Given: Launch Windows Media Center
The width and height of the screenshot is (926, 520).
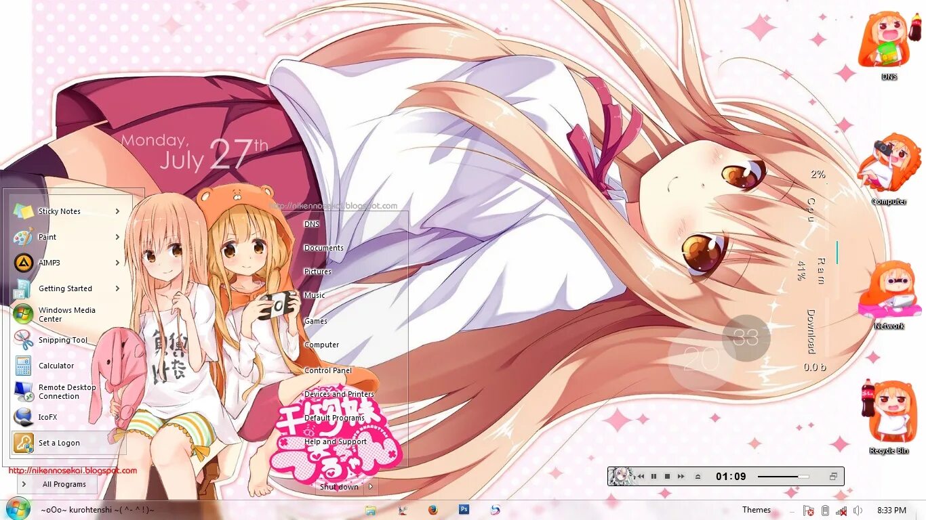Looking at the screenshot, I should coord(68,314).
